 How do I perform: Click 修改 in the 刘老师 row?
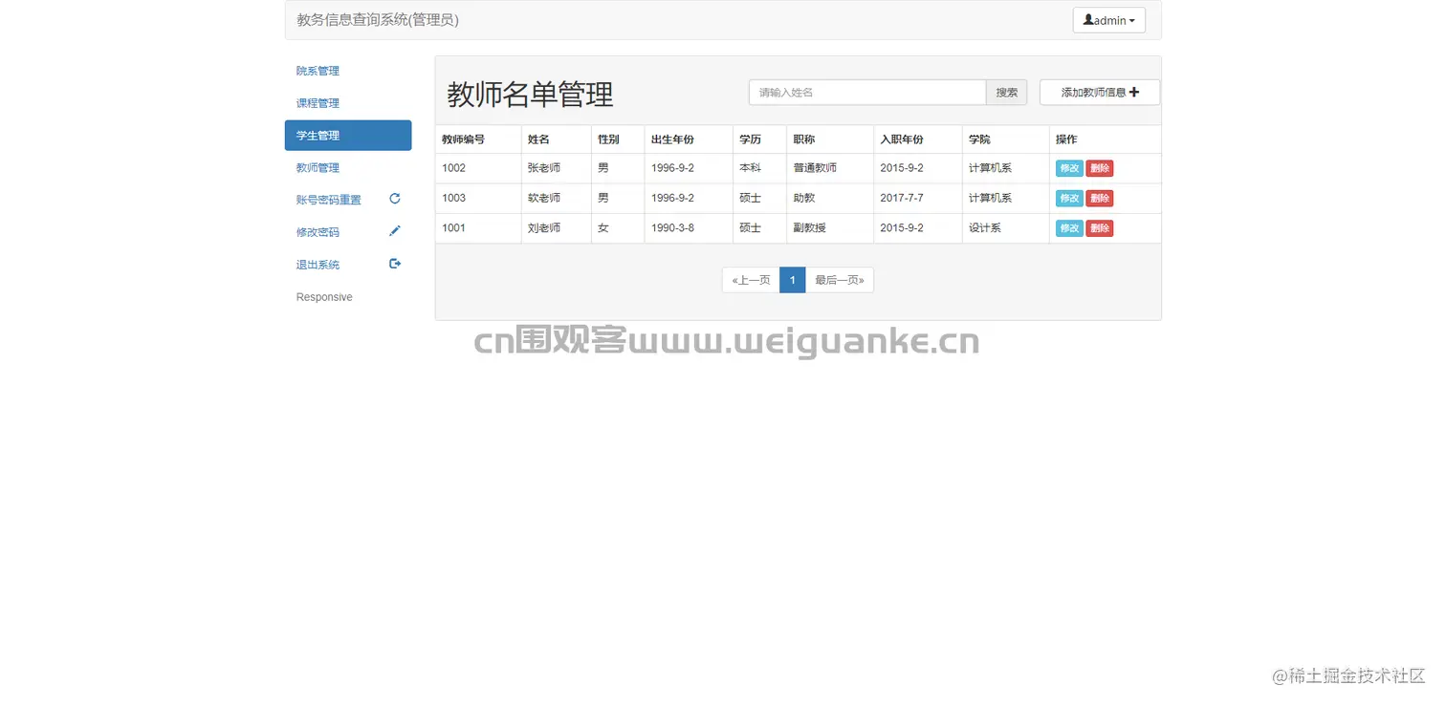point(1069,228)
